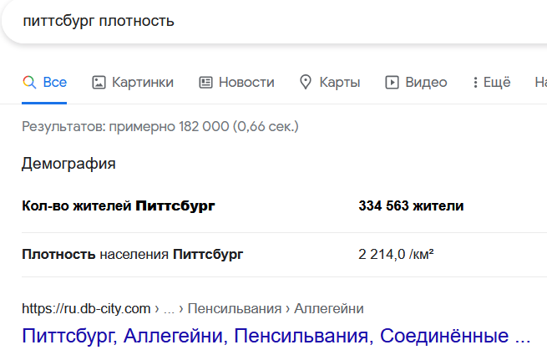The height and width of the screenshot is (355, 547).
Task: Click the Пенсильвания breadcrumb segment
Action: (235, 308)
